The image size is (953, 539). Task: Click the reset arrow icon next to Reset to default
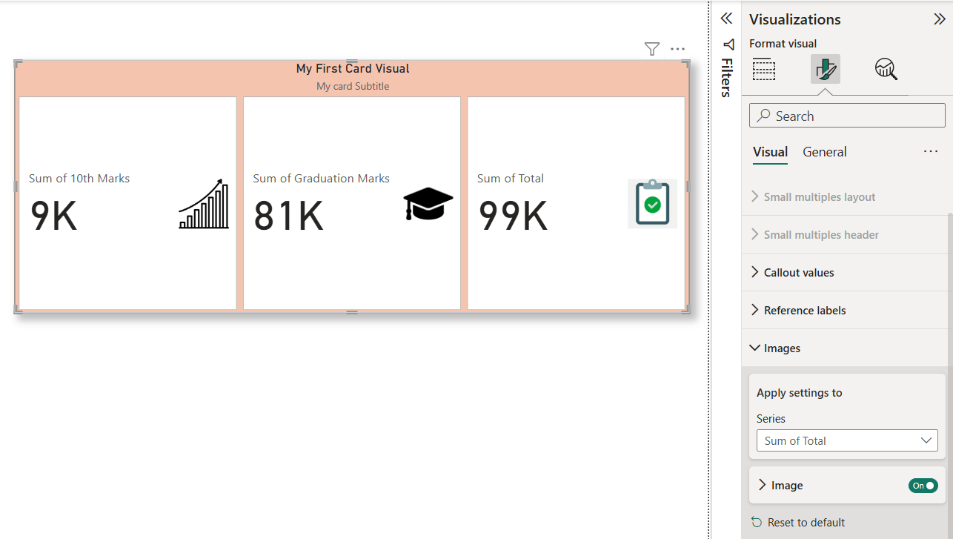tap(756, 522)
